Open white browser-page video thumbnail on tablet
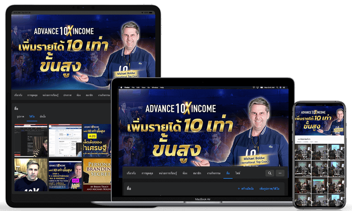 click(65, 140)
